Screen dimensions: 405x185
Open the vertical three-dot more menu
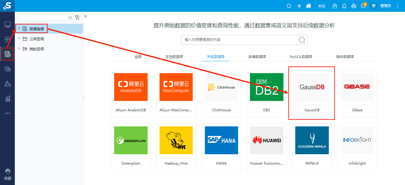398,6
